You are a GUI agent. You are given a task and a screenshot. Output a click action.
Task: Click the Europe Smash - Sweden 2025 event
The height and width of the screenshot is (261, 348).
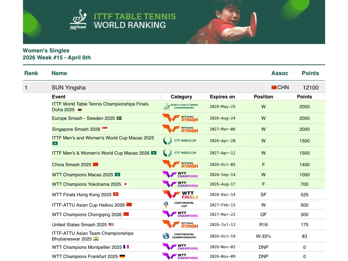(x=83, y=118)
